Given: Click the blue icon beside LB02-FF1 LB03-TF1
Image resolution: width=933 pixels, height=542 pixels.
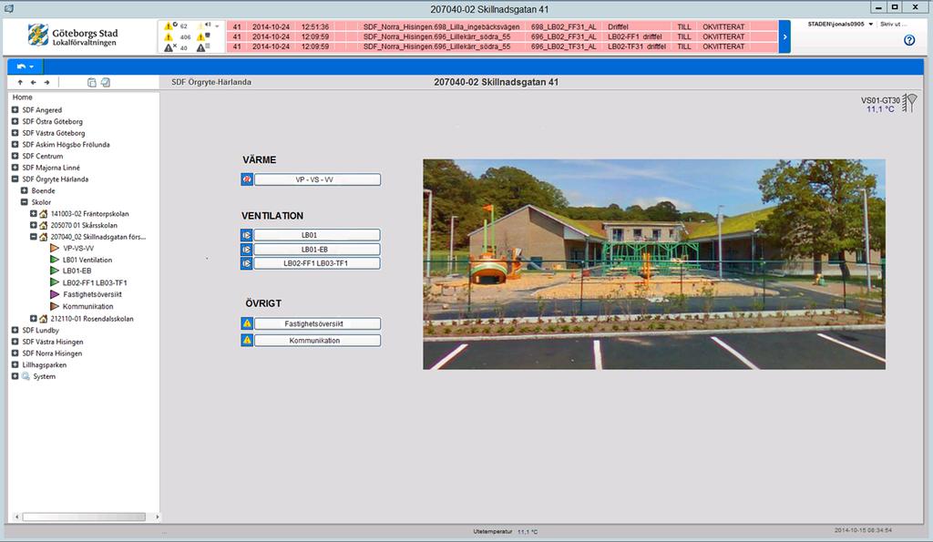Looking at the screenshot, I should 247,263.
